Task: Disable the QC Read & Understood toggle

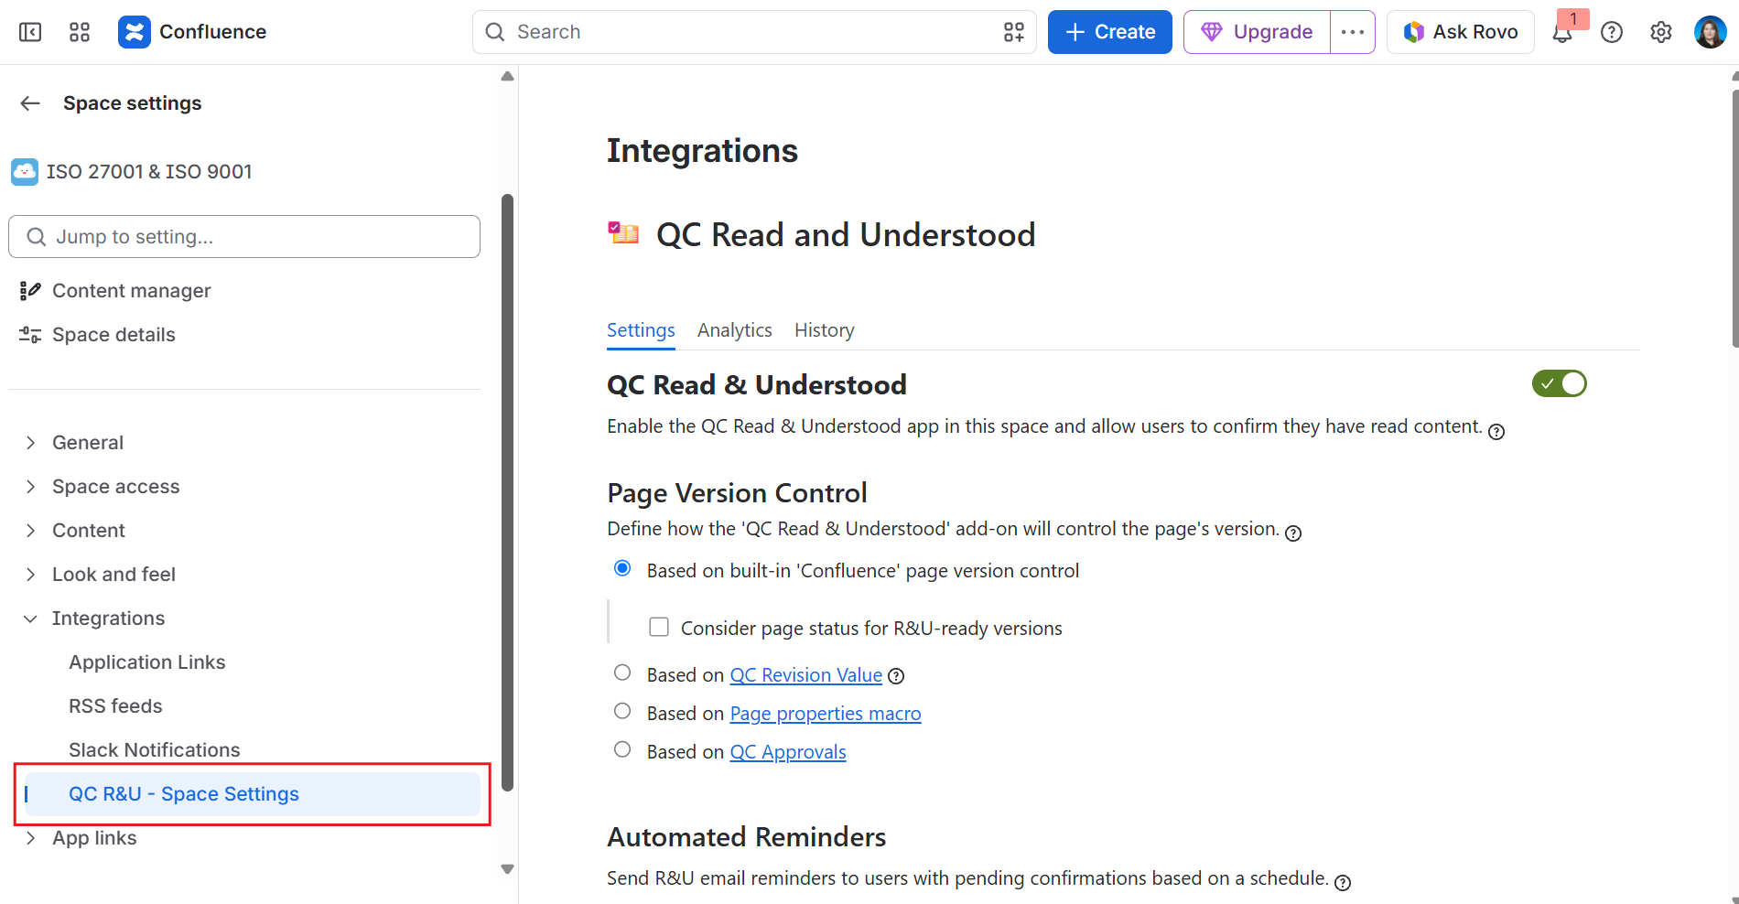Action: coord(1560,383)
